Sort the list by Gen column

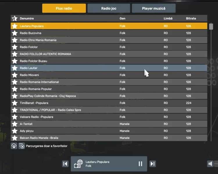[122, 18]
